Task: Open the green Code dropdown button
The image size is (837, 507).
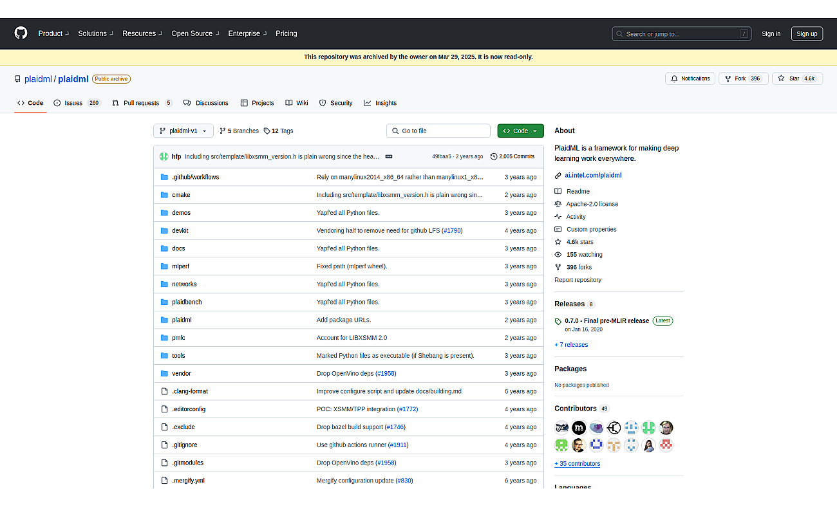Action: 520,131
